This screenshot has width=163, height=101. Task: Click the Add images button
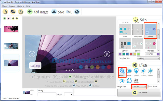38,12
